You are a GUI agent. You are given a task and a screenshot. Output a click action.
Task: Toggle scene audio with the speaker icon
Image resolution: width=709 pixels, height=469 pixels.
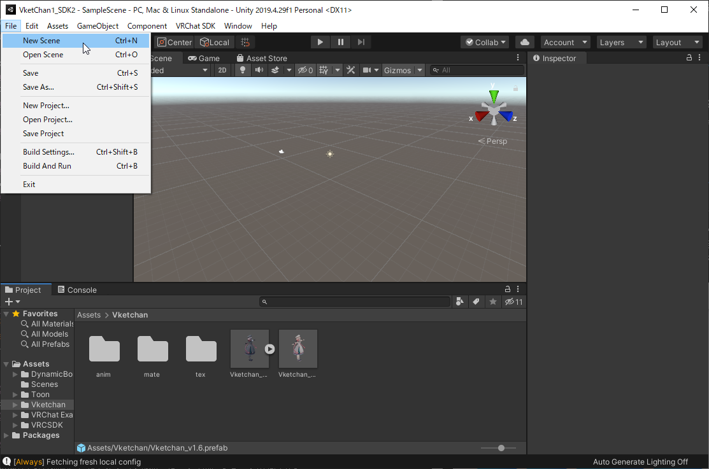pos(259,70)
